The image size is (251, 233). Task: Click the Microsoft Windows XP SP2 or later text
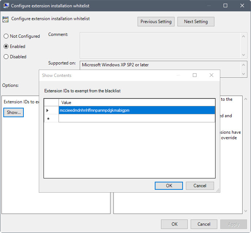tap(115, 65)
